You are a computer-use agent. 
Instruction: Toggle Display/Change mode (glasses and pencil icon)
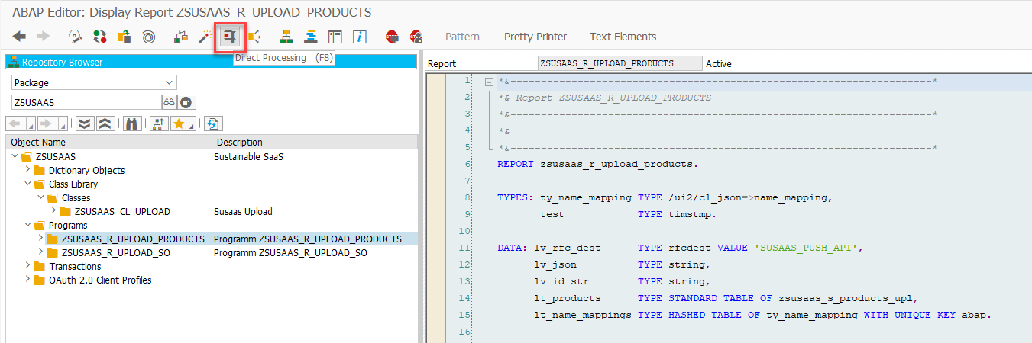pyautogui.click(x=75, y=37)
